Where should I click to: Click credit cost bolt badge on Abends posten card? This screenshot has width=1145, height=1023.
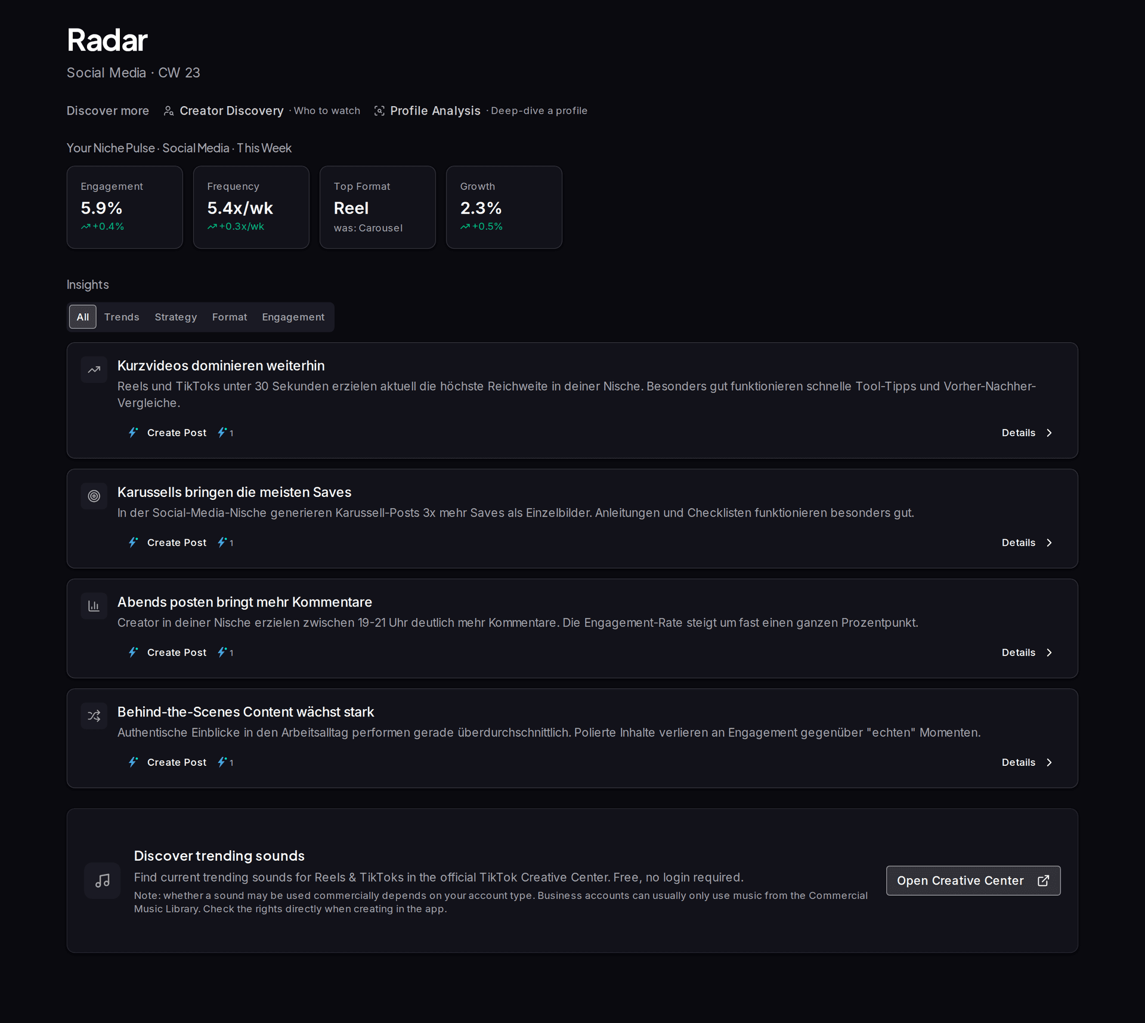pyautogui.click(x=225, y=653)
